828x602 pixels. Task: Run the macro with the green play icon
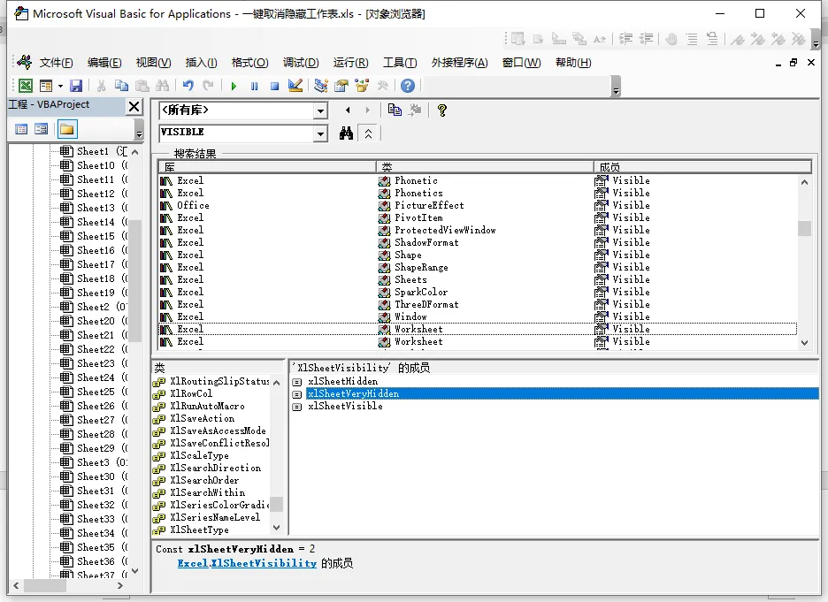tap(234, 86)
